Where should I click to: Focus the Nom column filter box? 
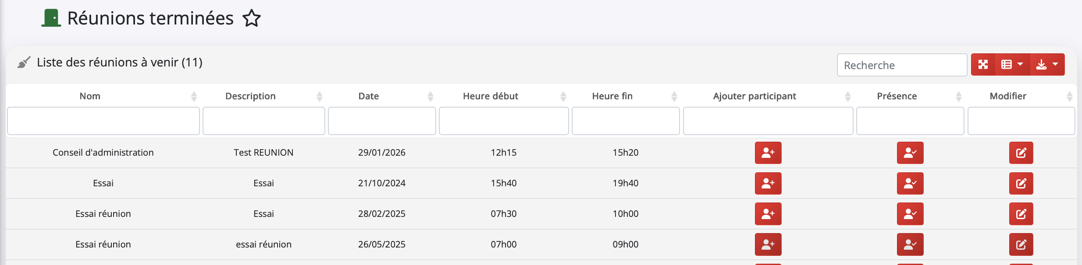[x=103, y=121]
